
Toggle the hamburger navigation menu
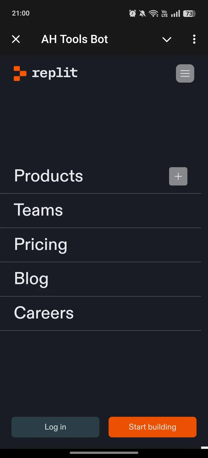click(185, 73)
